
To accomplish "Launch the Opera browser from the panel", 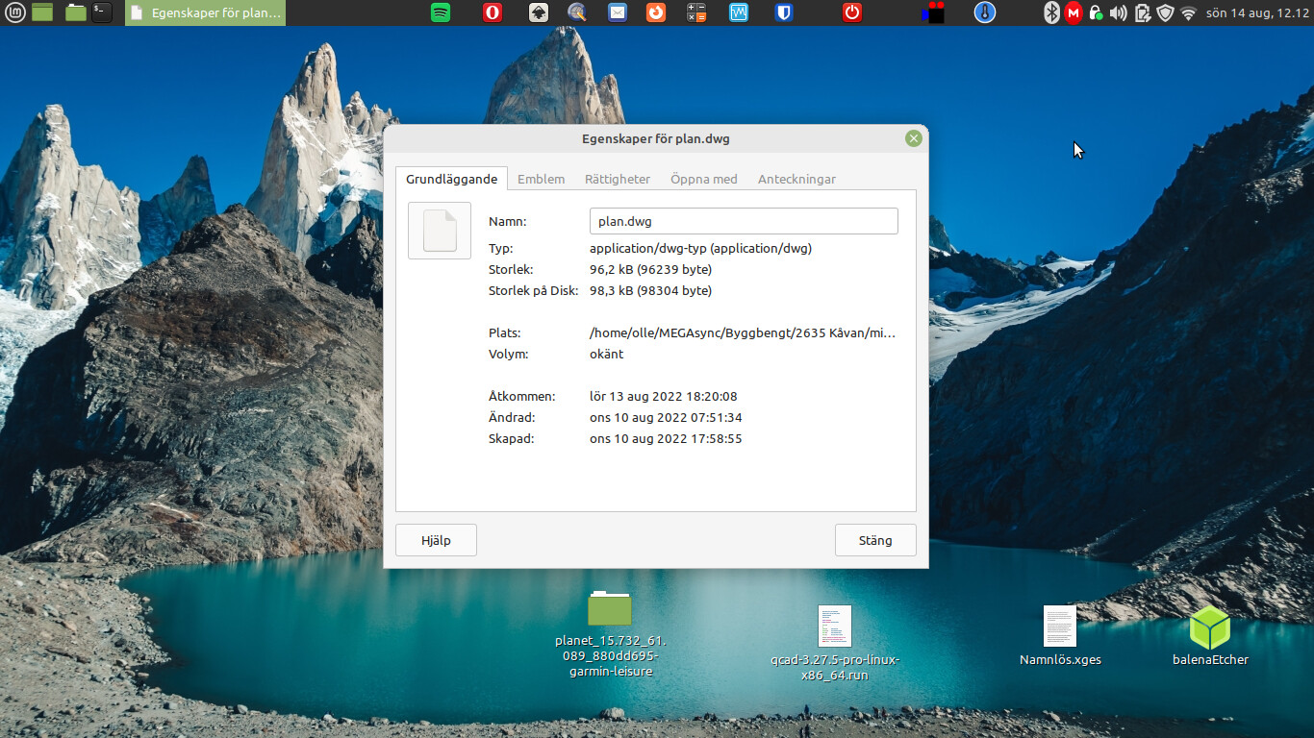I will pyautogui.click(x=493, y=12).
